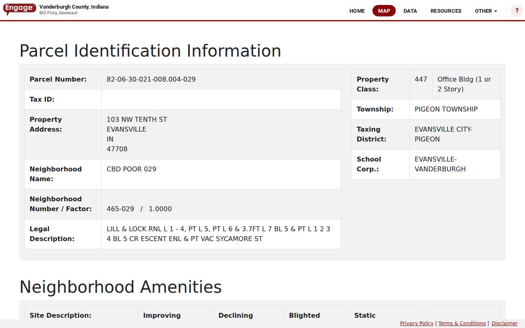Image resolution: width=525 pixels, height=328 pixels.
Task: Click the Site Description column header
Action: [60, 315]
